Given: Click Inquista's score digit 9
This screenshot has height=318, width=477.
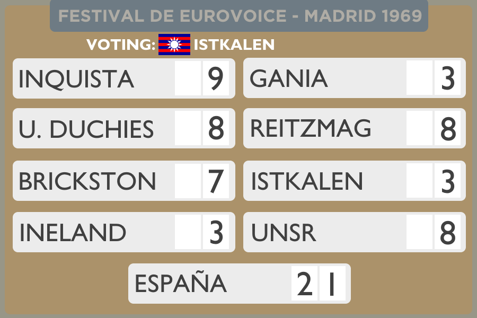Looking at the screenshot, I should 216,78.
